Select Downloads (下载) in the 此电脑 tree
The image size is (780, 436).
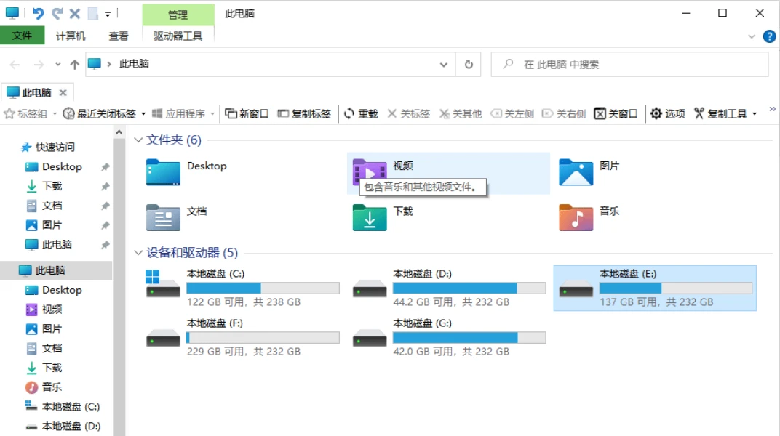coord(52,368)
